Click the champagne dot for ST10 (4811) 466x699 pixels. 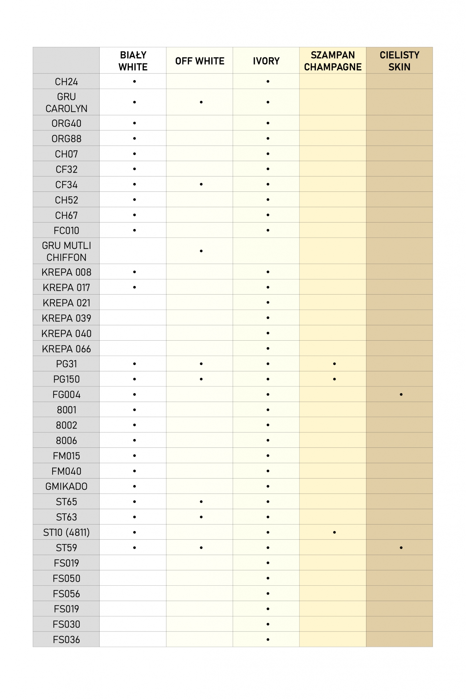pyautogui.click(x=334, y=532)
